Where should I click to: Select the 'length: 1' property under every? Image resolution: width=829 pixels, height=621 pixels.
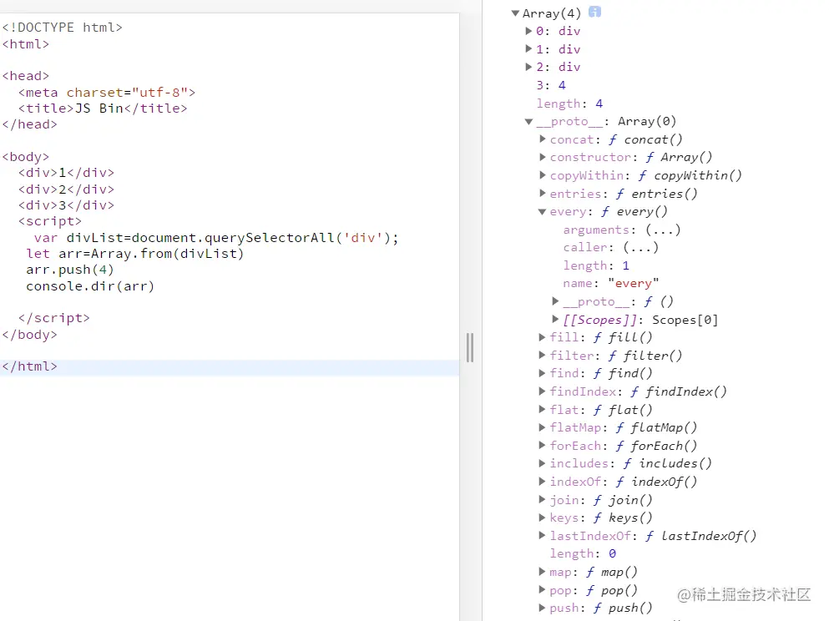tap(596, 265)
